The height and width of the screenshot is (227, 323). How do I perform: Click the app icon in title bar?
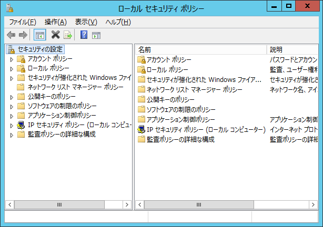tap(9, 8)
